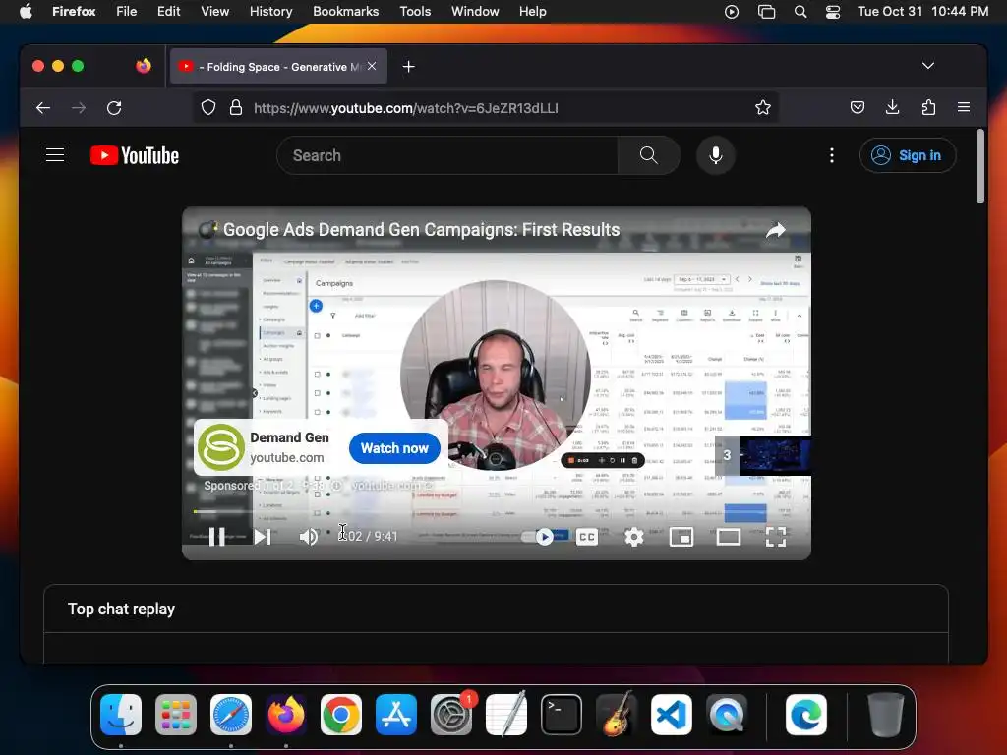The image size is (1007, 755).
Task: Open Firefox application menu
Action: pos(964,108)
